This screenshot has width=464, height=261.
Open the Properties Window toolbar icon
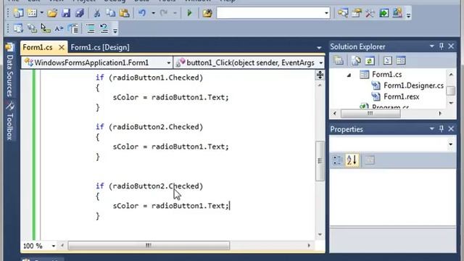pyautogui.click(x=357, y=13)
